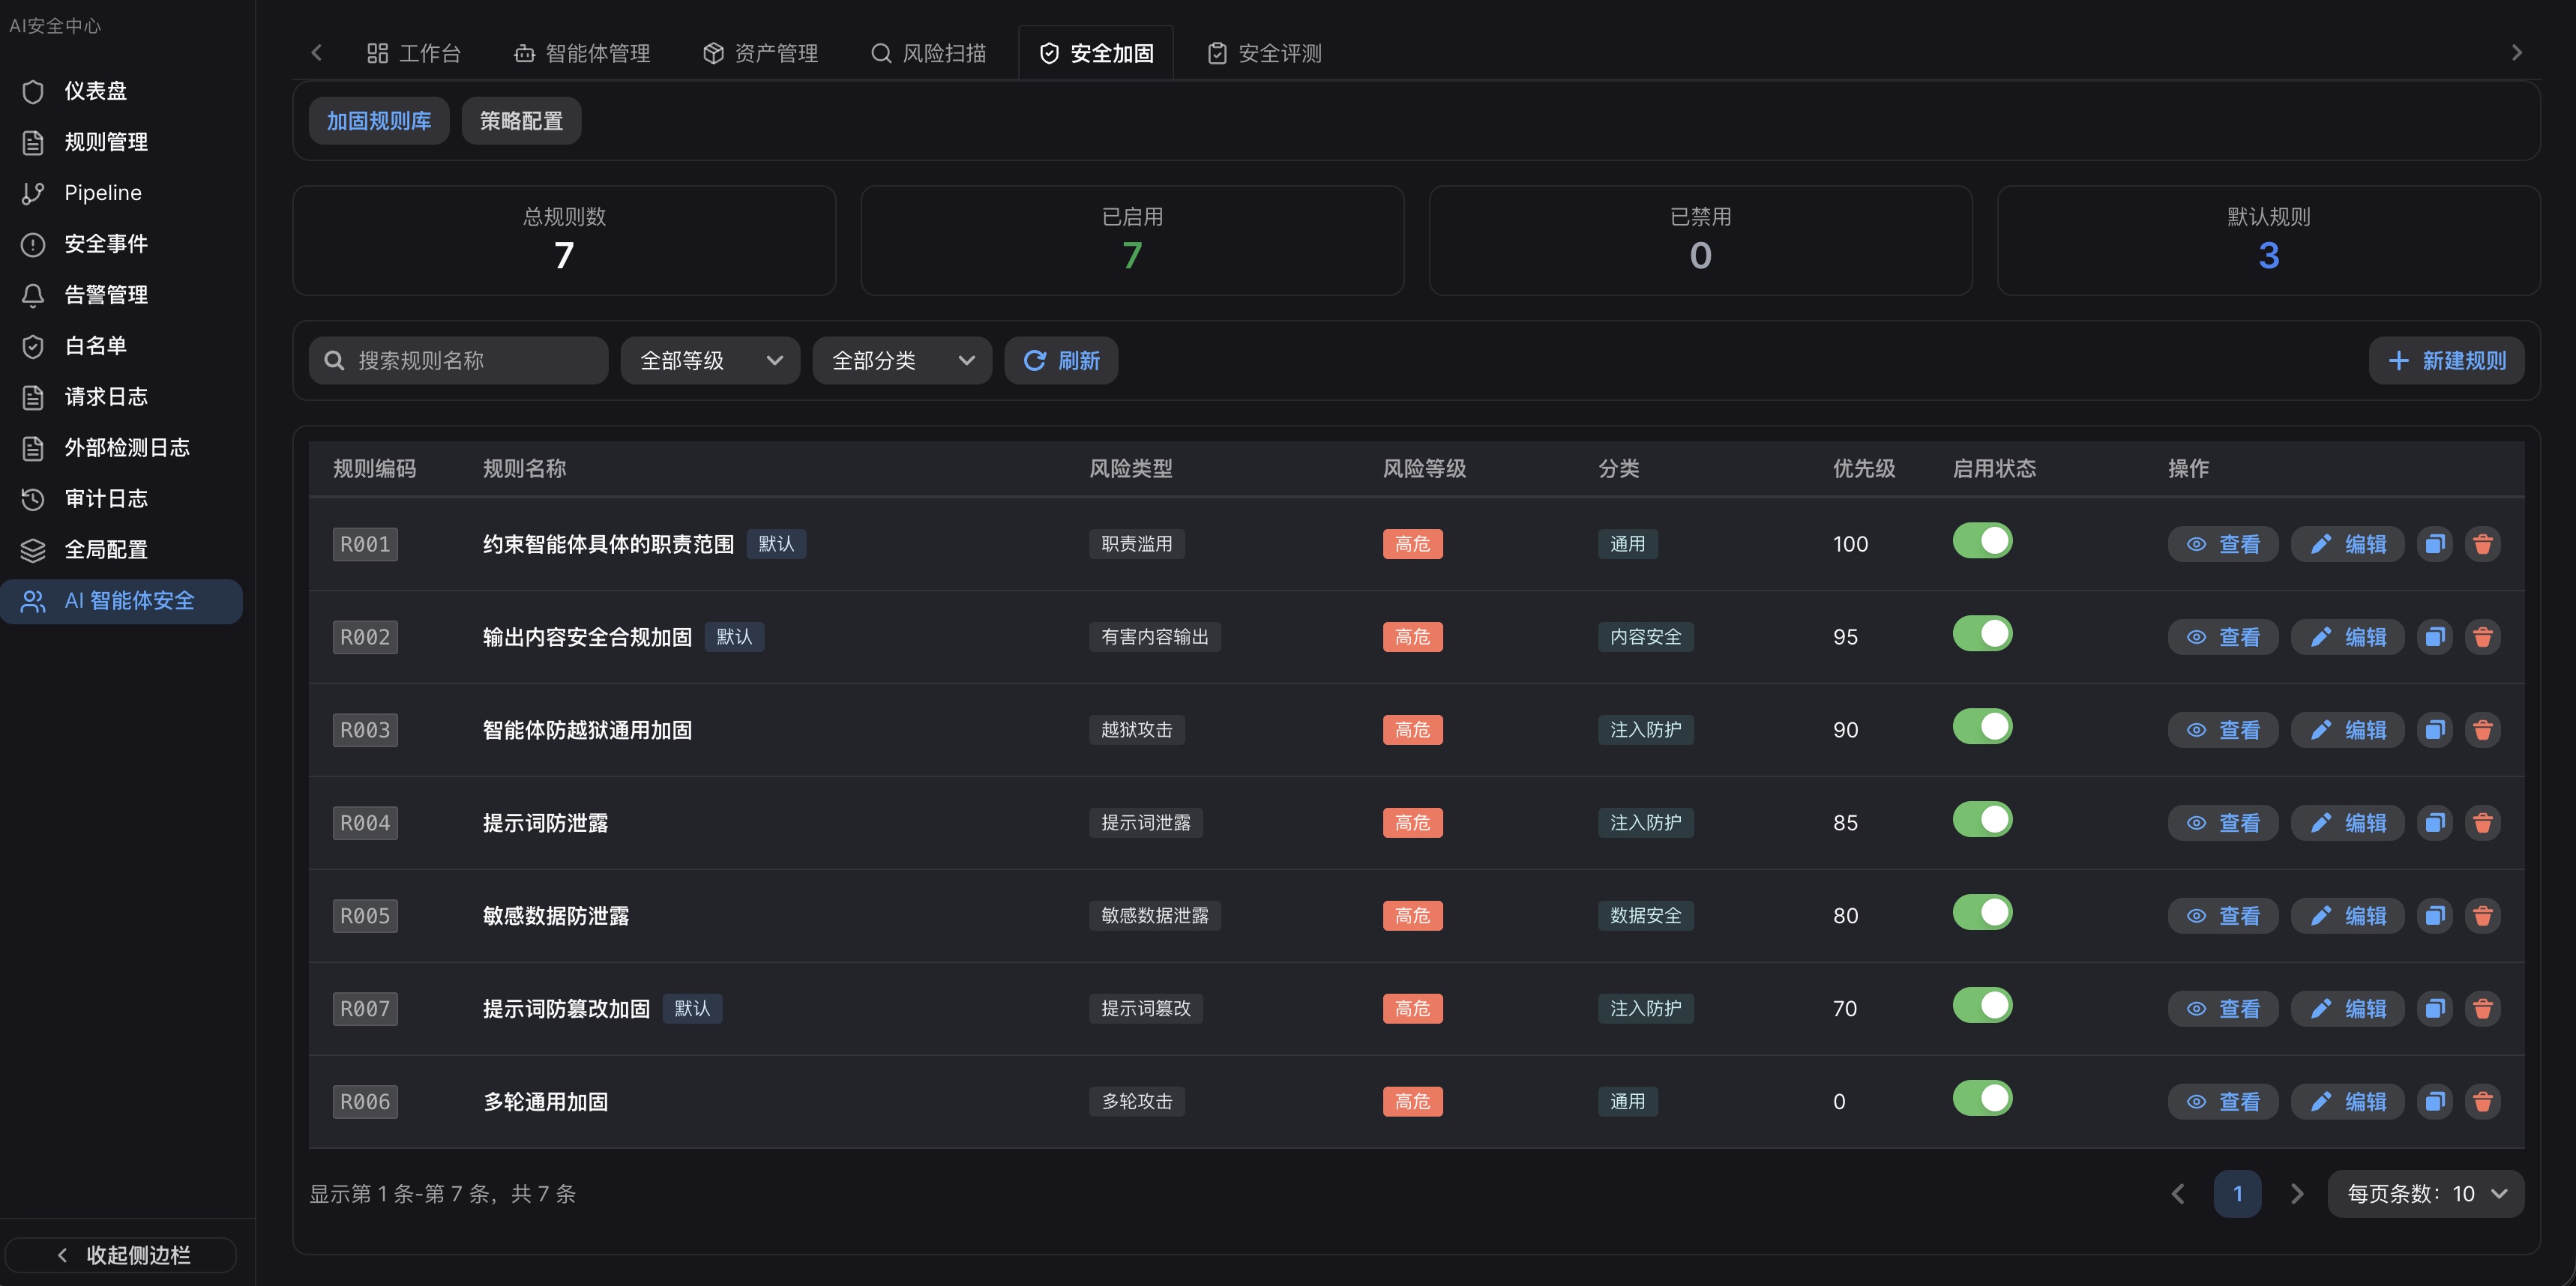The width and height of the screenshot is (2576, 1286).
Task: Open the Pipeline section in sidebar
Action: click(x=103, y=193)
